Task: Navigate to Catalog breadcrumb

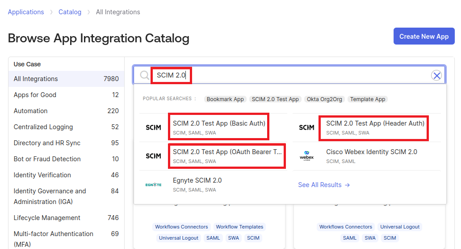Action: tap(70, 12)
